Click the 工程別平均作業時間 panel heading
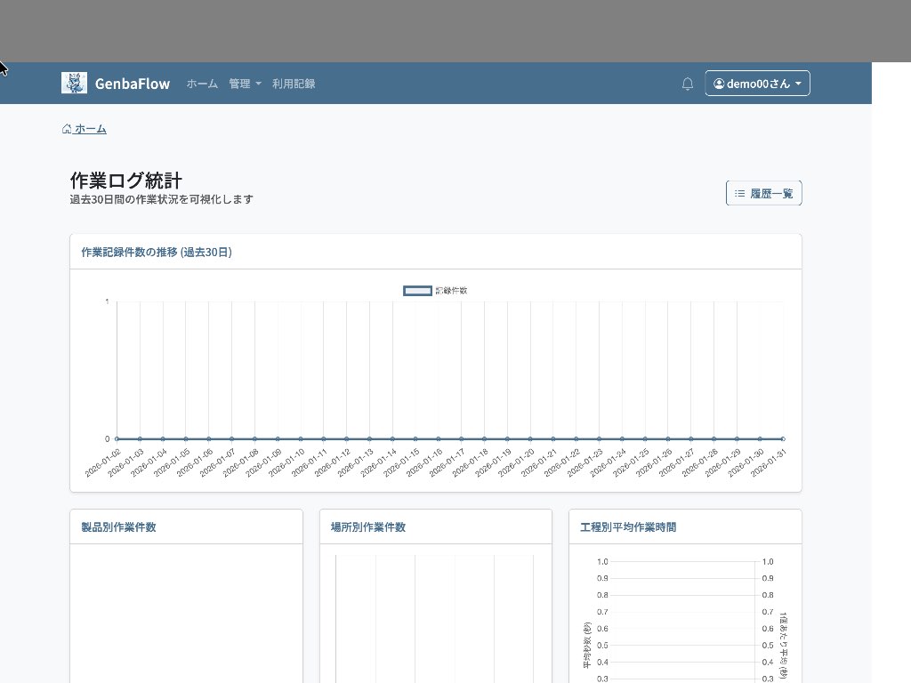 (x=627, y=527)
